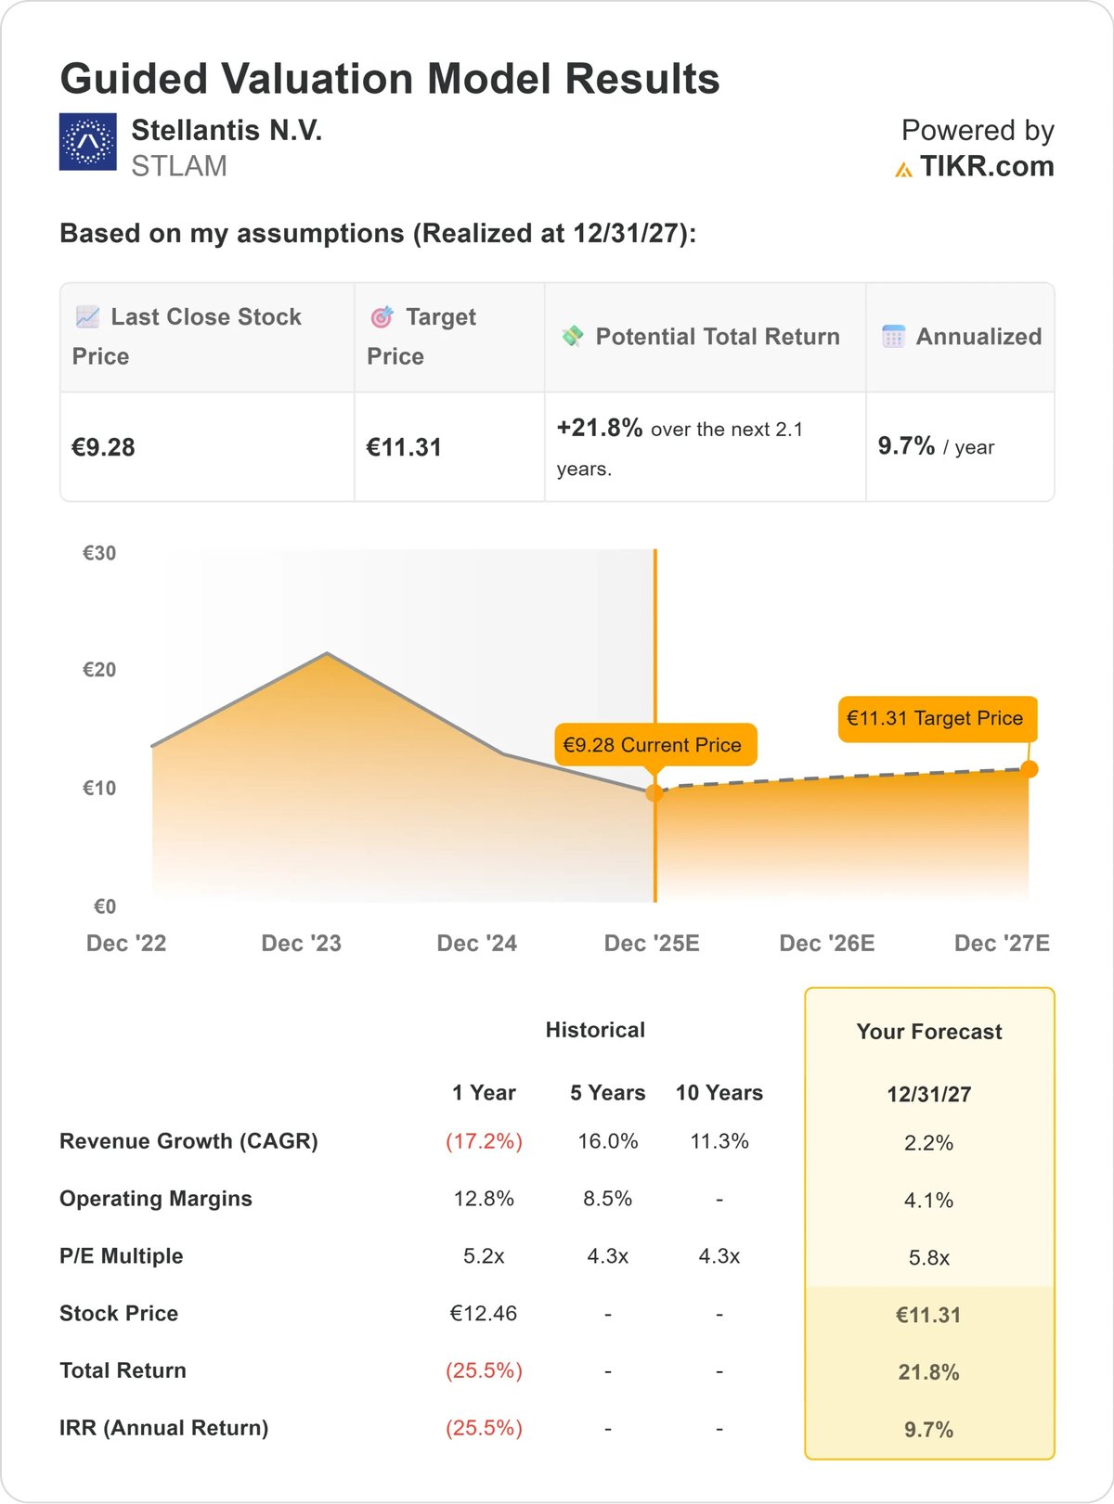Click the 12/31/27 forecast date header

point(929,1095)
